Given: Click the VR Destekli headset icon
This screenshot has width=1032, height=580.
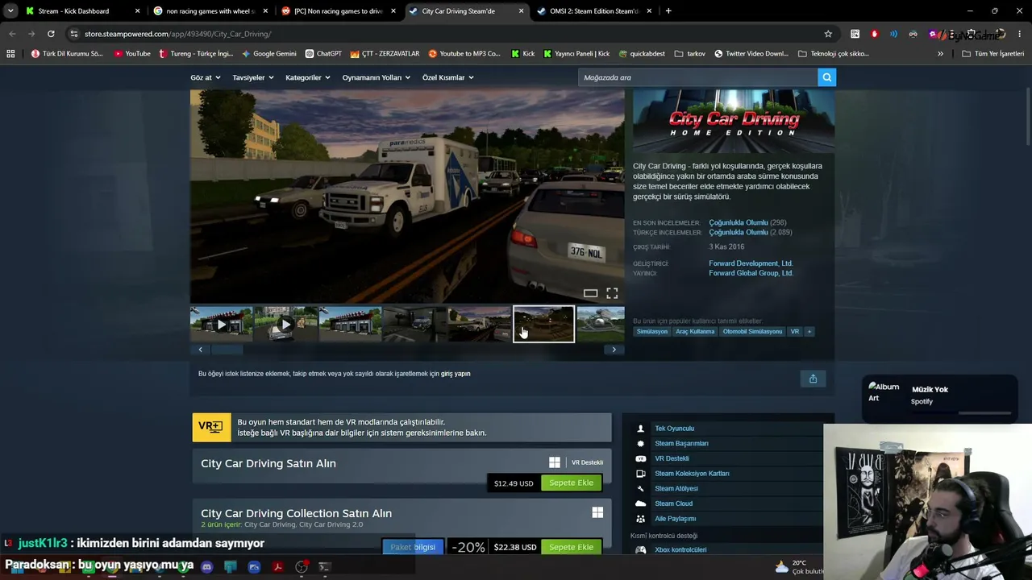Looking at the screenshot, I should click(641, 458).
